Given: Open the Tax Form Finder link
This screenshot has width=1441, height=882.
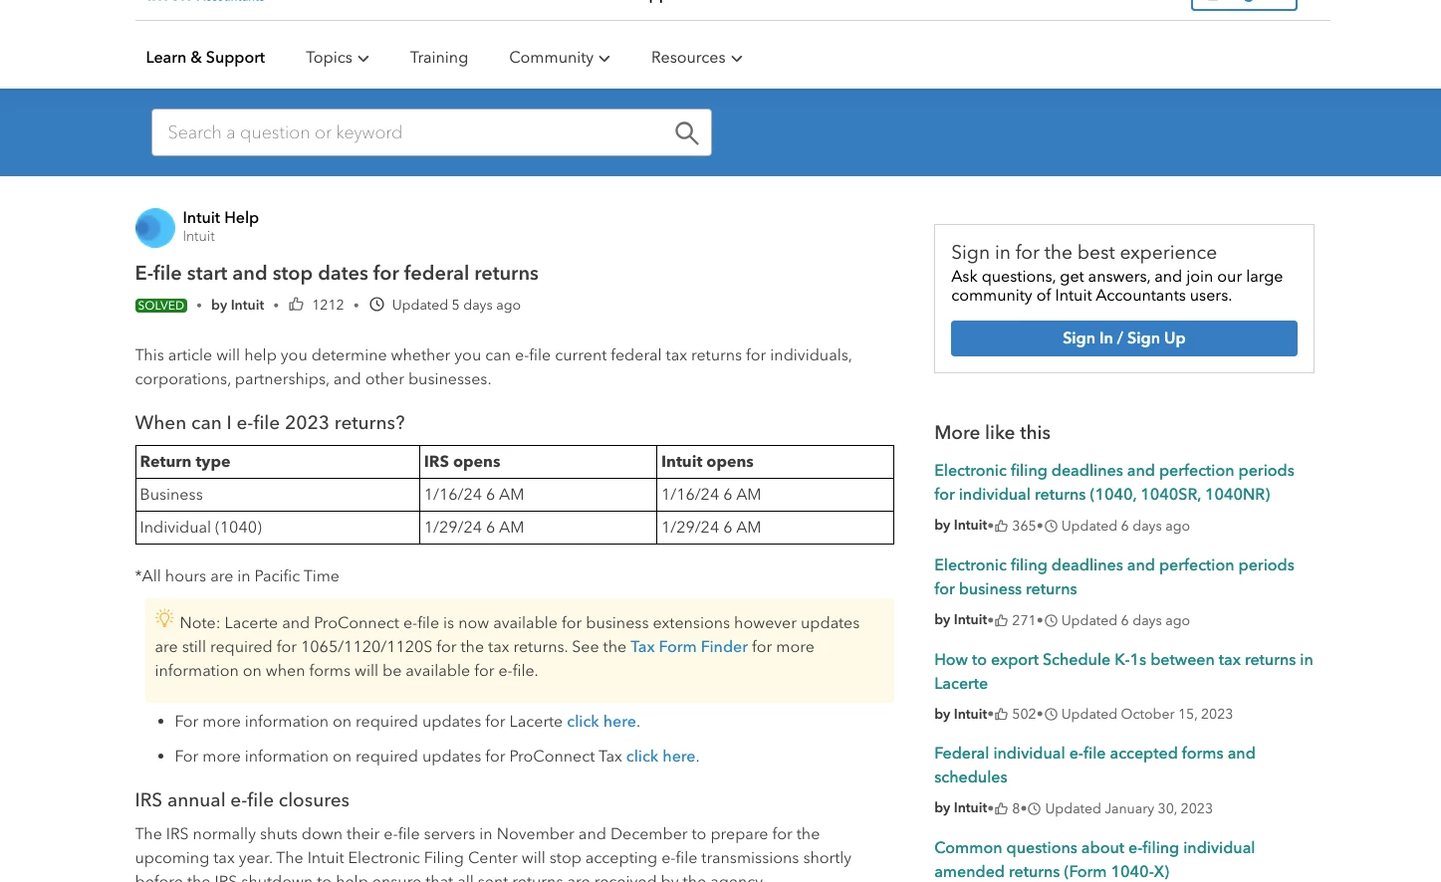Looking at the screenshot, I should point(689,647).
